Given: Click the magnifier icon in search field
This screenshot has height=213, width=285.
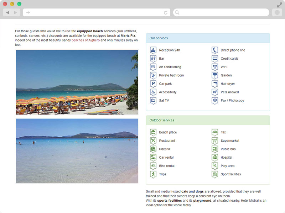Looking at the screenshot, I should click(177, 12).
